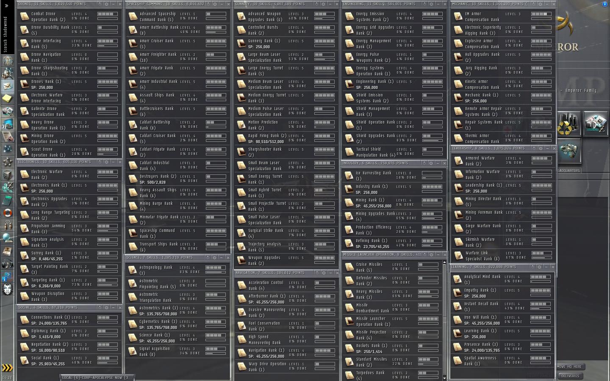Open the two-people channels icon in the sidebar
610x381 pixels.
coord(7,225)
